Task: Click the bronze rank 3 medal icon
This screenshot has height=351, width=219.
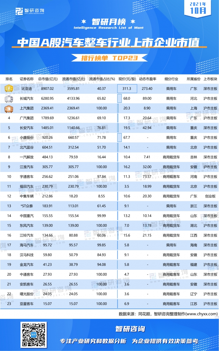Action: (x=9, y=108)
